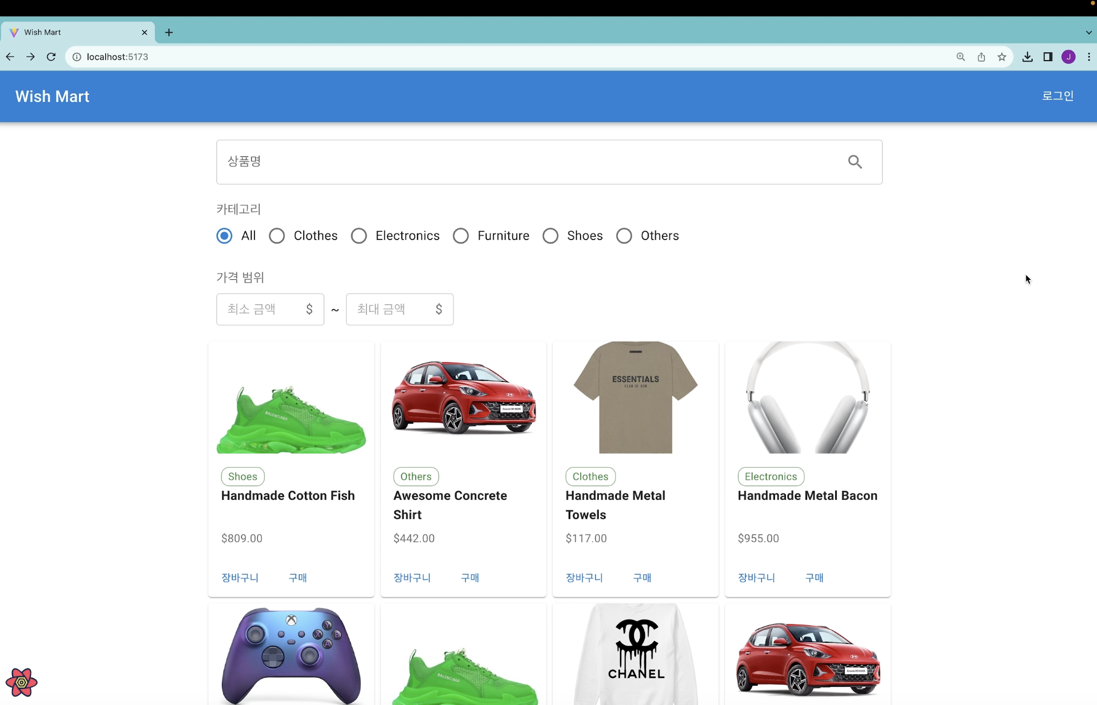The image size is (1097, 705).
Task: Go back with browser back arrow
Action: tap(10, 57)
